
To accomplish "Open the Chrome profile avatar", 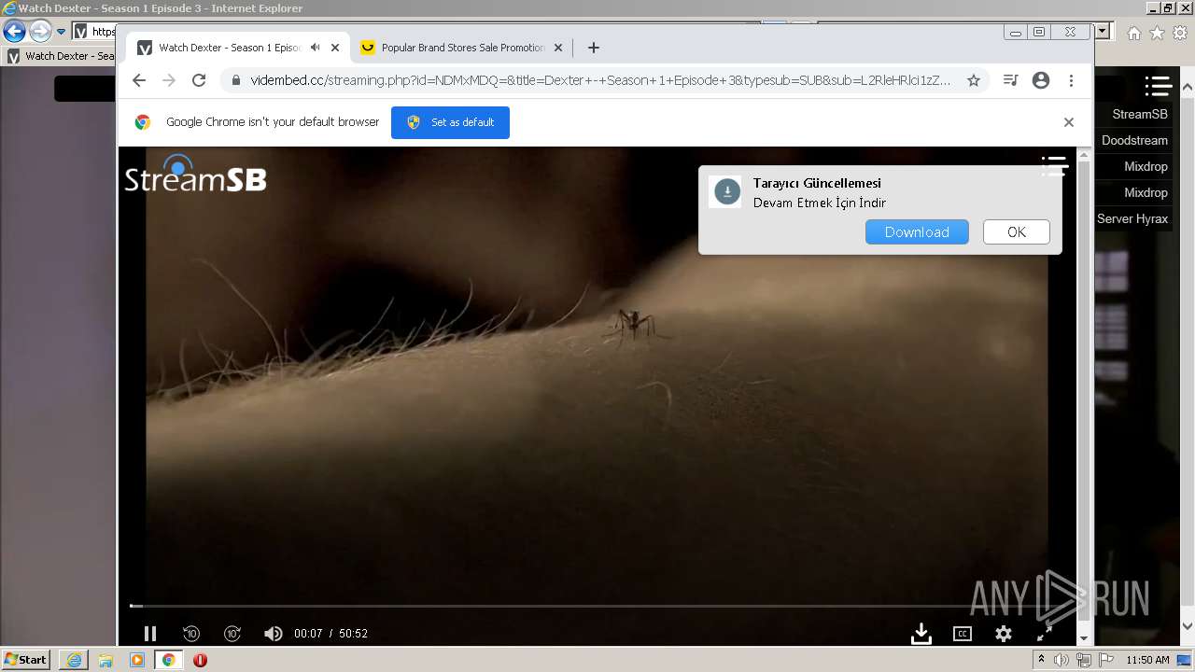I will 1041,80.
